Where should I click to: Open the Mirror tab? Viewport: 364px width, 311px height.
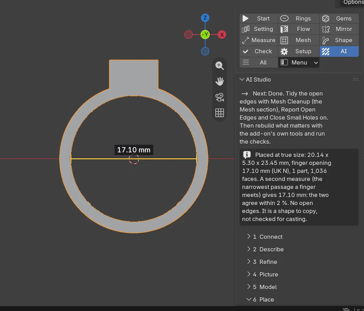coord(339,29)
